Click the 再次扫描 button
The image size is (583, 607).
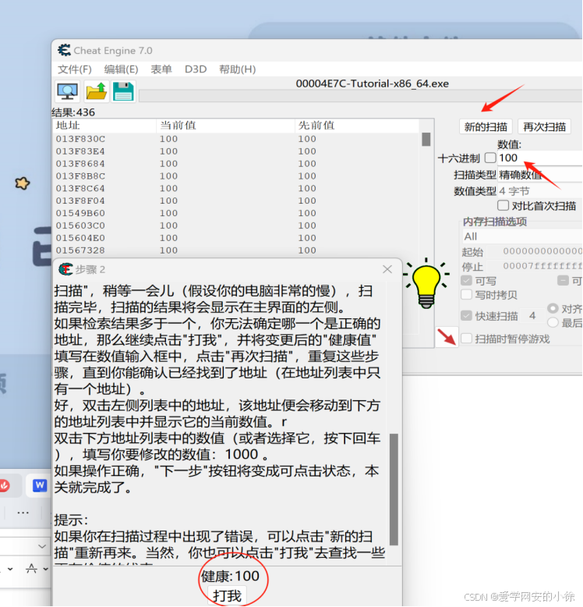(x=544, y=126)
